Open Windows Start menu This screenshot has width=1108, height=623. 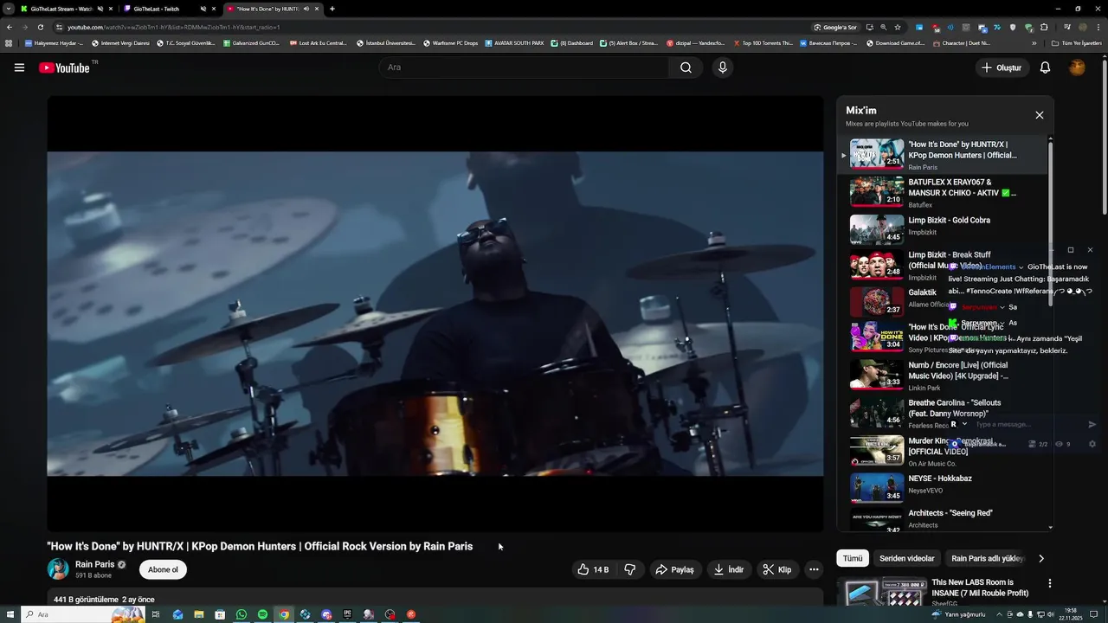pos(9,614)
